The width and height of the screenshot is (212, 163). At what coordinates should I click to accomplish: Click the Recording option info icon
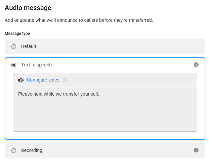196,150
